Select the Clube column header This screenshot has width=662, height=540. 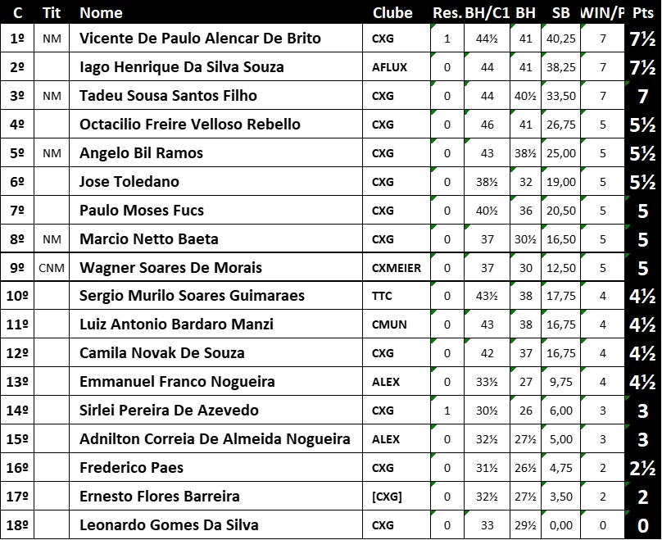(x=392, y=12)
